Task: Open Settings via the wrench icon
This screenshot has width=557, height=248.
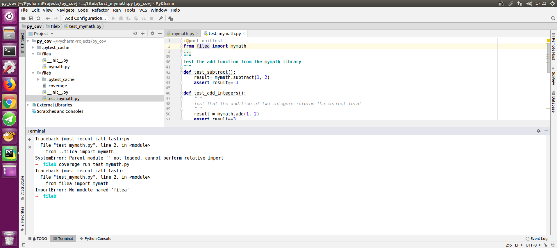Action: click(x=161, y=18)
